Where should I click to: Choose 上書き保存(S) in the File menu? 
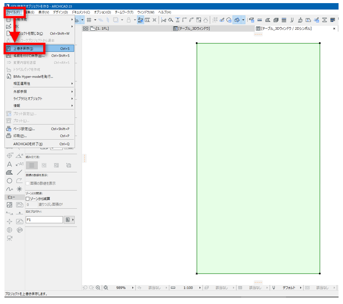40,49
